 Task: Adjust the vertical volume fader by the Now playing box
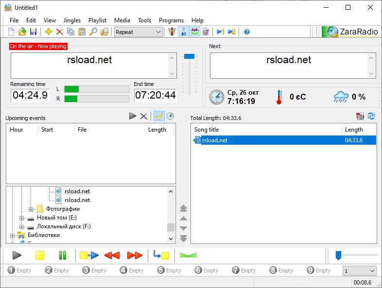(189, 56)
